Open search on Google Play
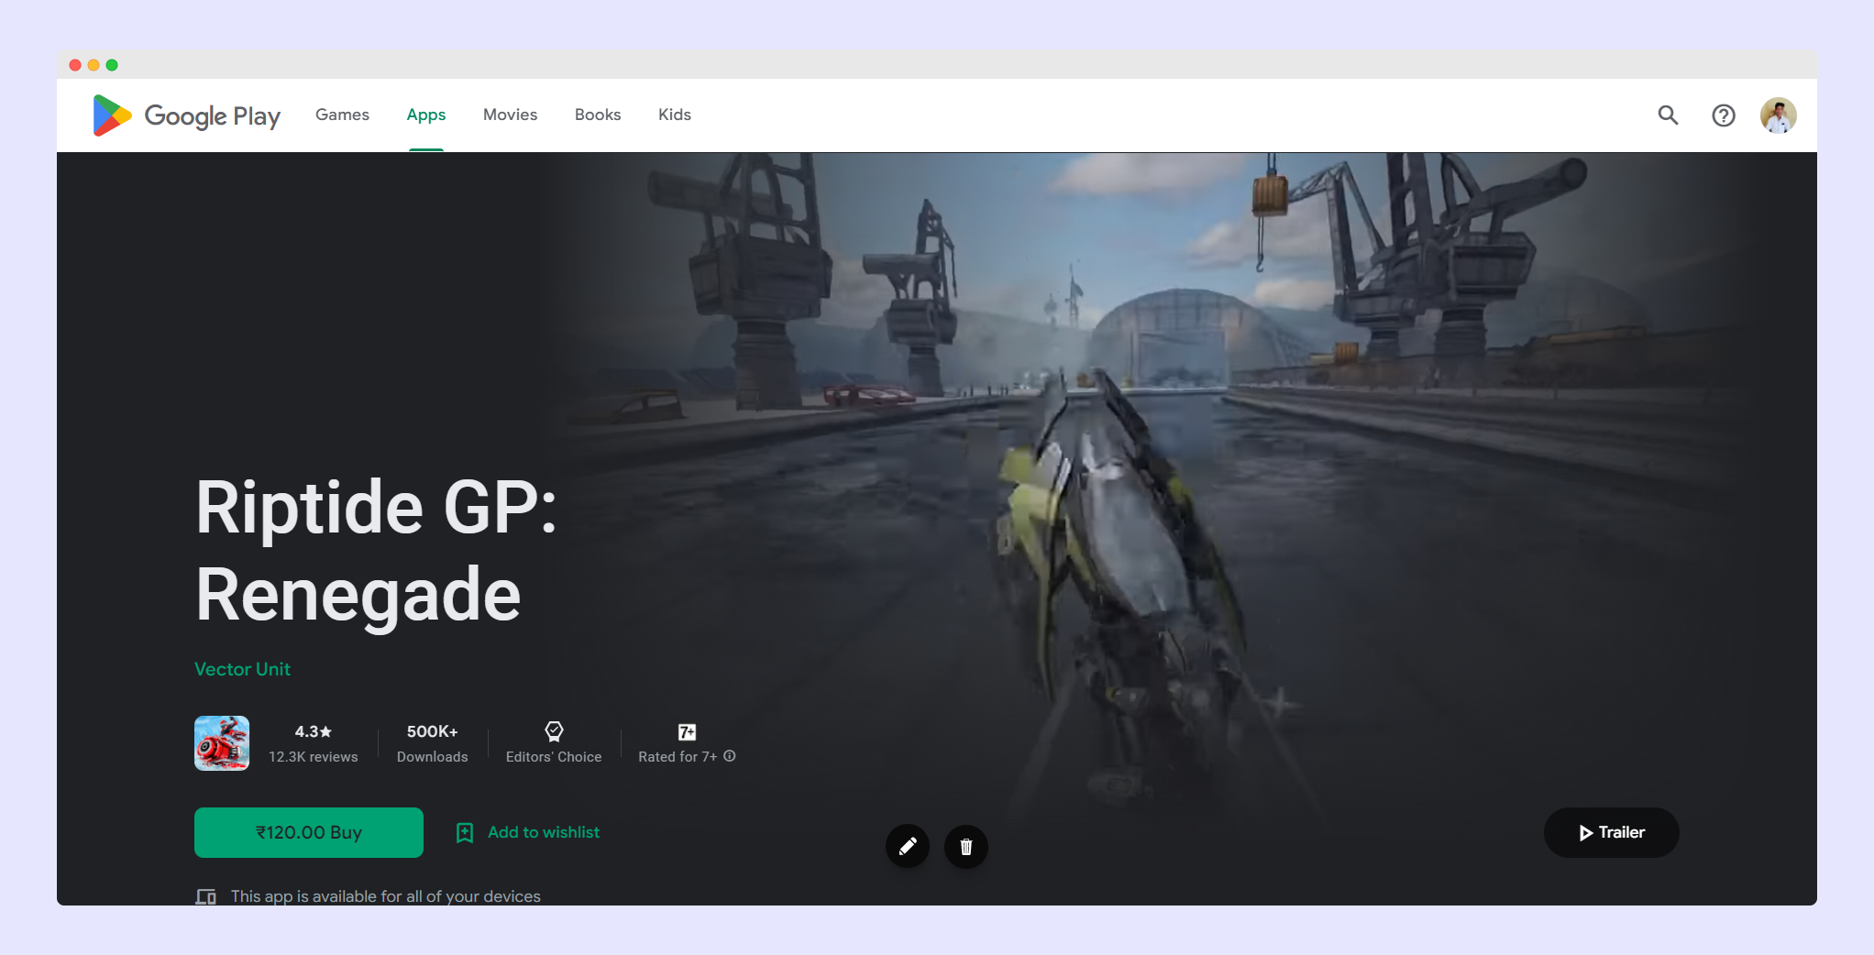The height and width of the screenshot is (955, 1874). point(1668,115)
